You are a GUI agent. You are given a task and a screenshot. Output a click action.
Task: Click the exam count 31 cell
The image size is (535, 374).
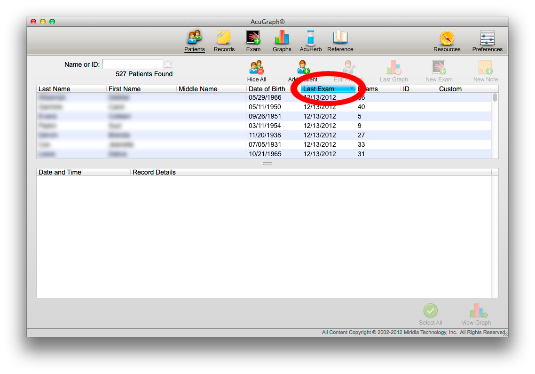(x=362, y=154)
